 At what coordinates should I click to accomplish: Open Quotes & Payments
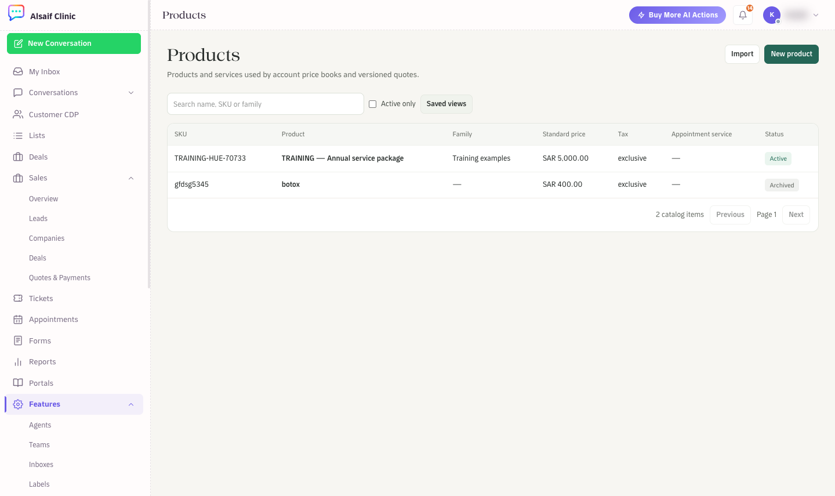(x=60, y=278)
